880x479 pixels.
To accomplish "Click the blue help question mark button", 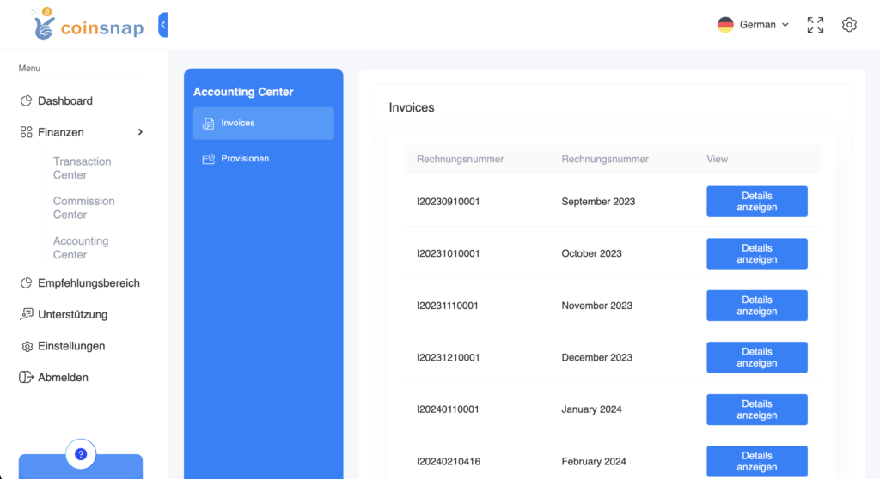I will coord(81,454).
